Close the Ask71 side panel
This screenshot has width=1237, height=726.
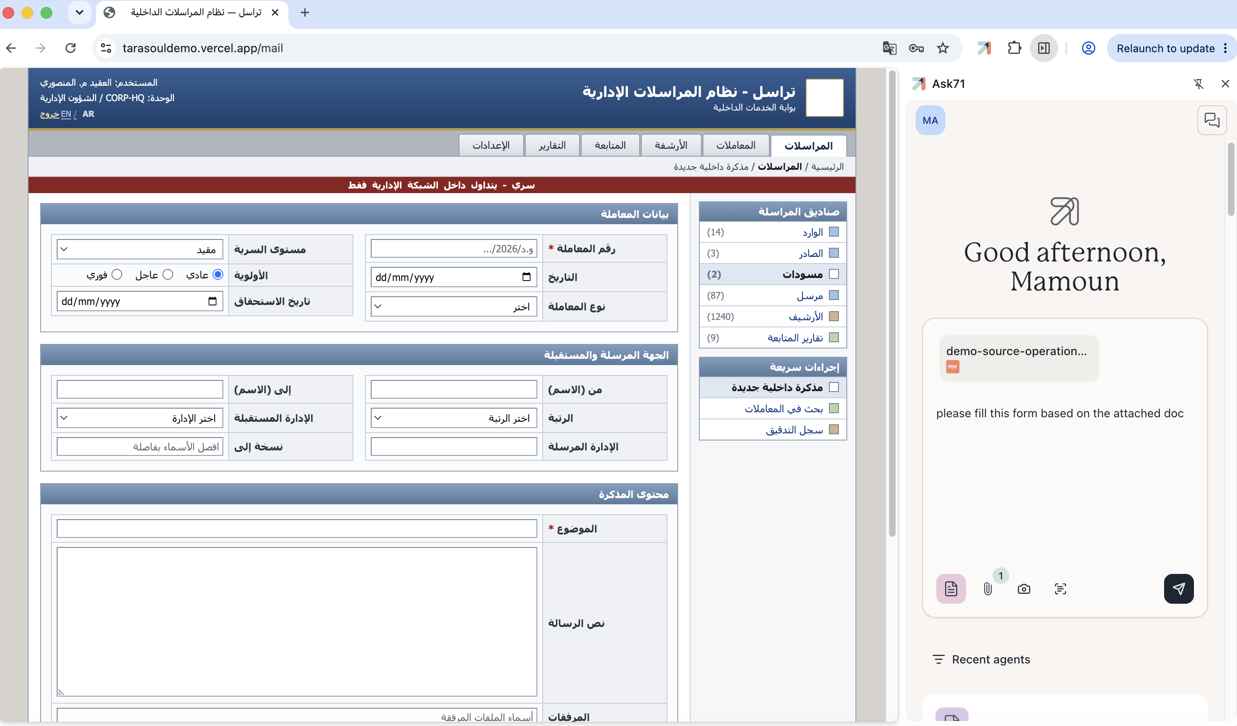(x=1225, y=84)
